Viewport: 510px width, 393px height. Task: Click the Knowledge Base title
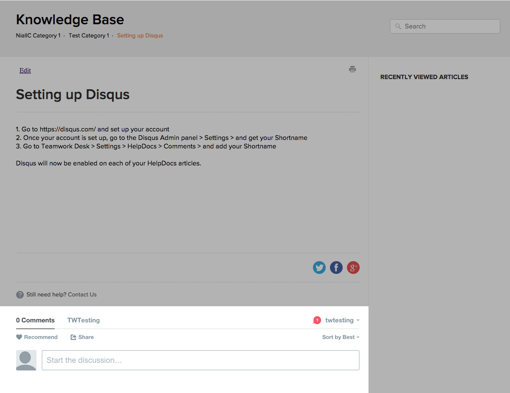[70, 20]
